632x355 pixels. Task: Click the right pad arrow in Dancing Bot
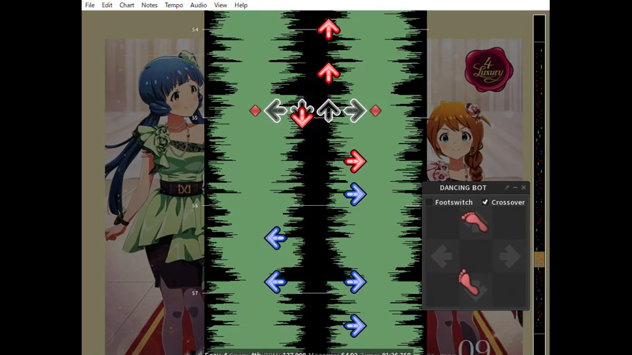[x=510, y=256]
